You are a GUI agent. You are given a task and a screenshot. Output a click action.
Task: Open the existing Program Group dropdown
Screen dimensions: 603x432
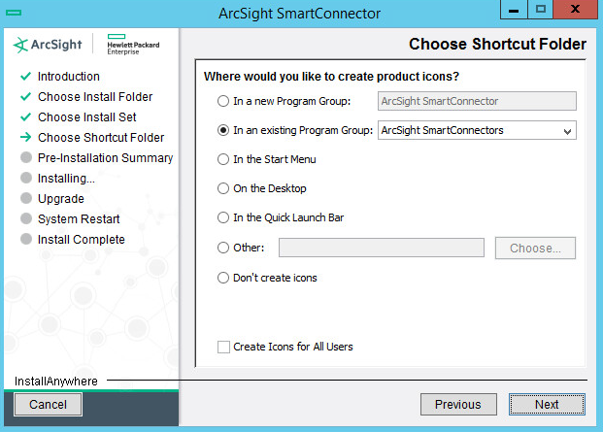[477, 130]
